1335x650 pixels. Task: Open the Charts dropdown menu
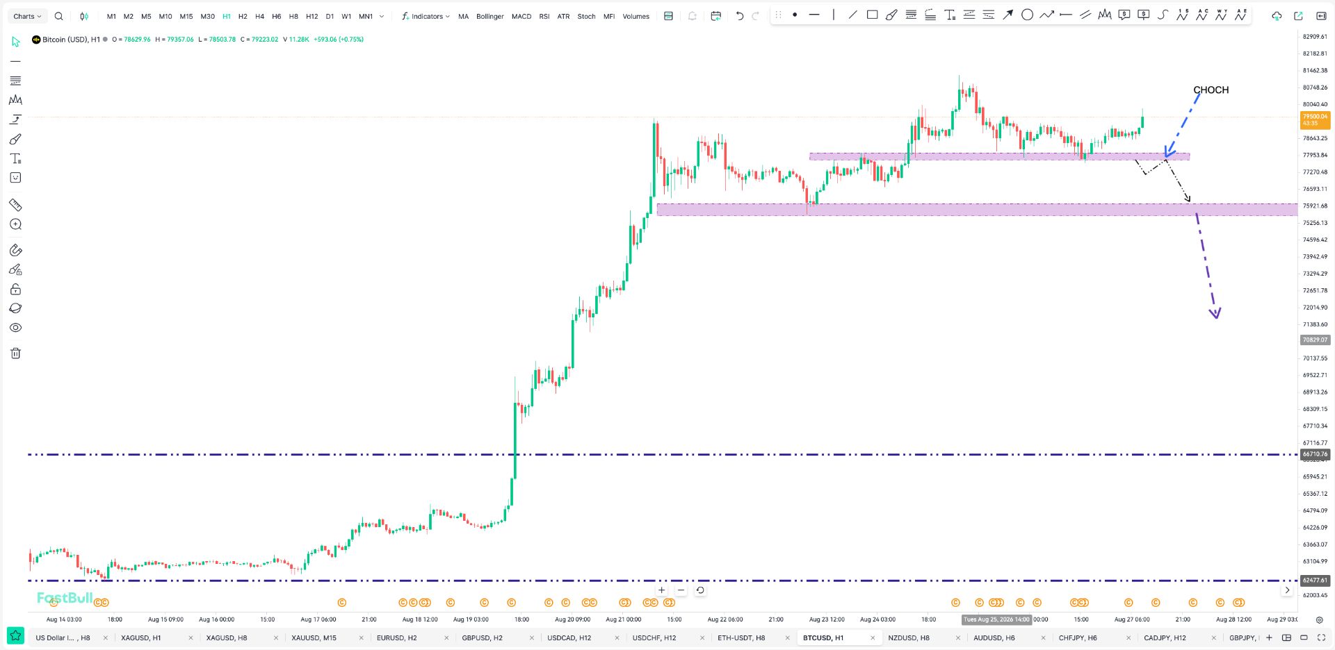(x=28, y=16)
